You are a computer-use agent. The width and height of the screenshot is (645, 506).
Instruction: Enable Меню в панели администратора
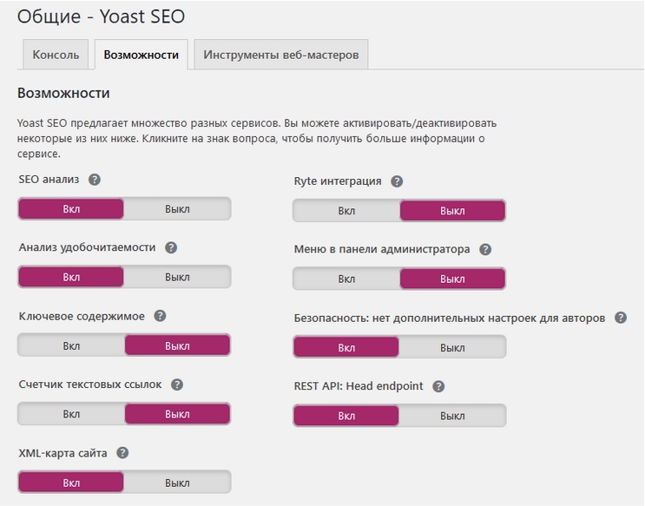click(x=346, y=279)
